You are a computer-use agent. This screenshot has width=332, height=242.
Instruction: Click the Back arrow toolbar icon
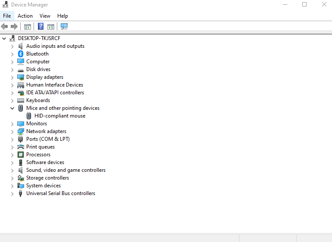4,26
